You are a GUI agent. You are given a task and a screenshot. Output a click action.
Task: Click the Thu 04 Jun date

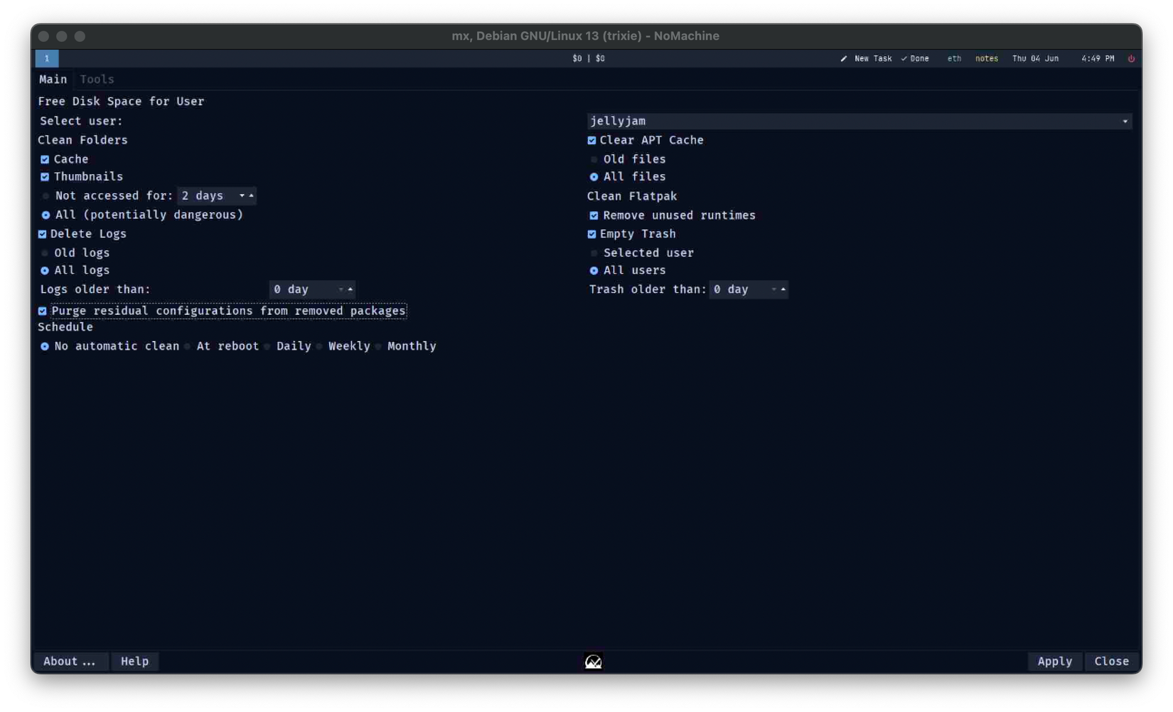[x=1035, y=58]
